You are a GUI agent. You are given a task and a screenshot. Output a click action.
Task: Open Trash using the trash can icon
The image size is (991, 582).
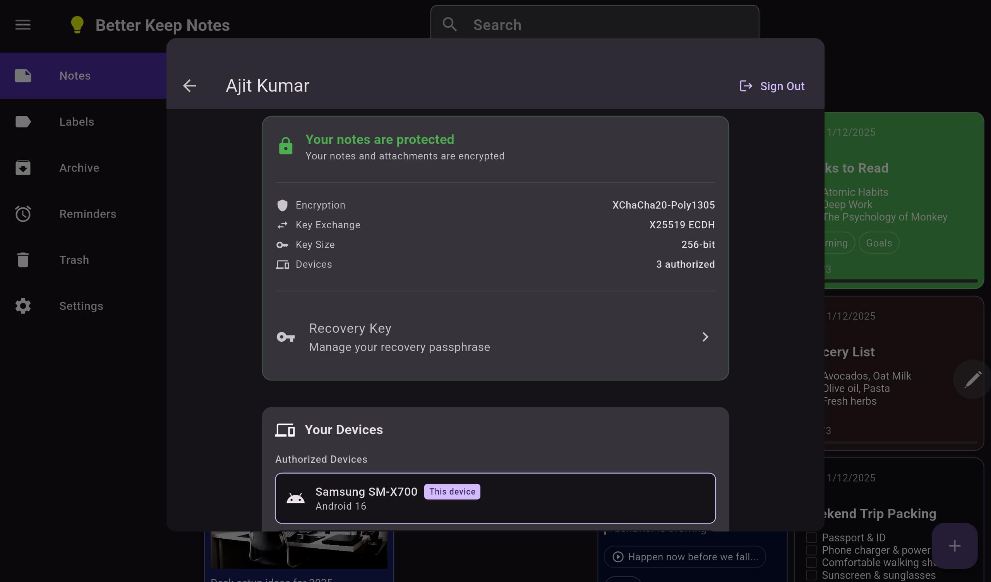click(23, 260)
